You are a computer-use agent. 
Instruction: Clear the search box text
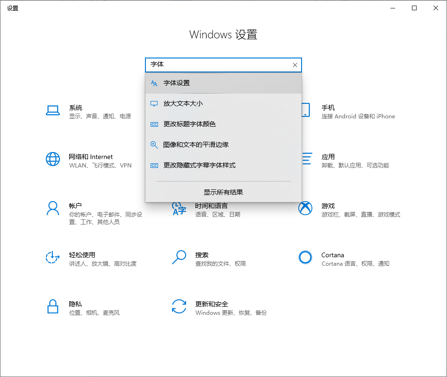(x=295, y=65)
